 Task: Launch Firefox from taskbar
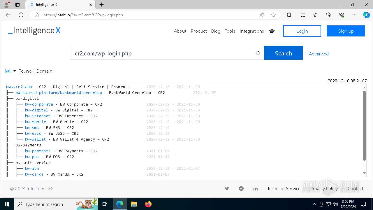click(x=148, y=204)
